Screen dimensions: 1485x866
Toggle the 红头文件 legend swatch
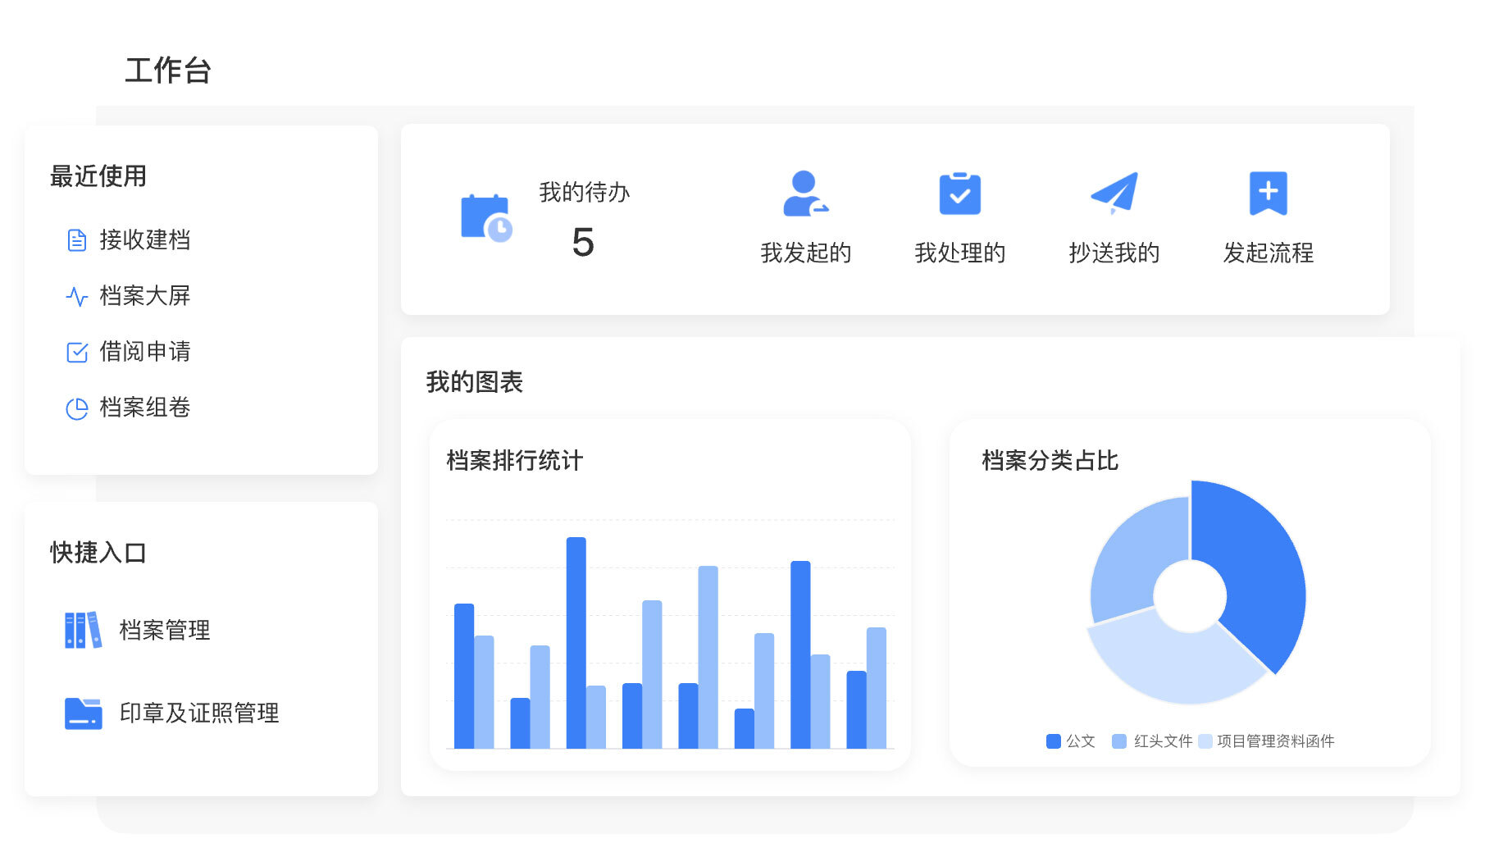(x=1118, y=741)
